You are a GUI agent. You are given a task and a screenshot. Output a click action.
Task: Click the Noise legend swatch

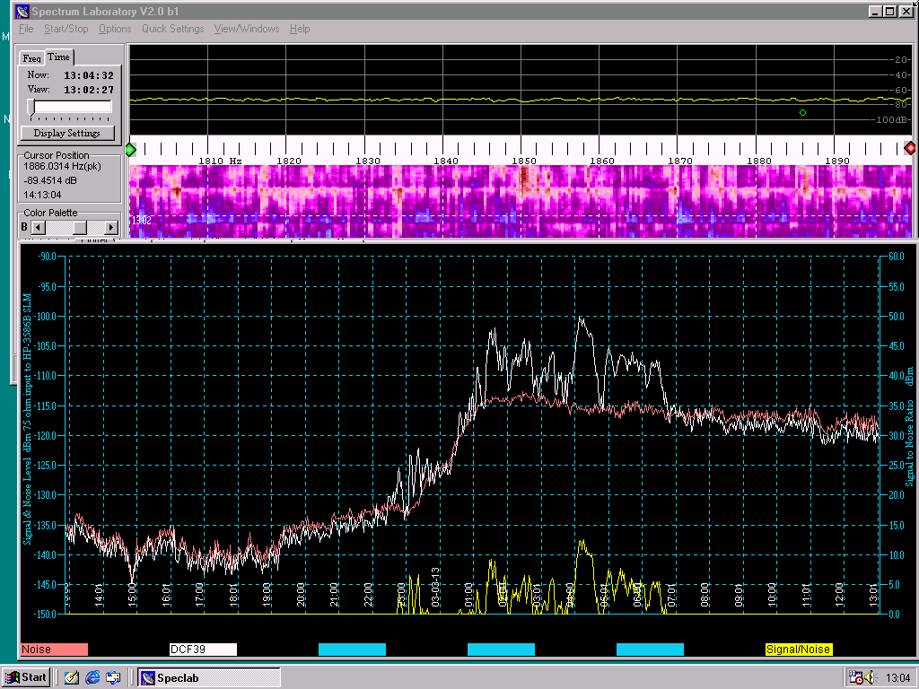point(54,650)
